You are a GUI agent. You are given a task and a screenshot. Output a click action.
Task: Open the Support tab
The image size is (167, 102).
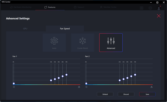coord(79,7)
